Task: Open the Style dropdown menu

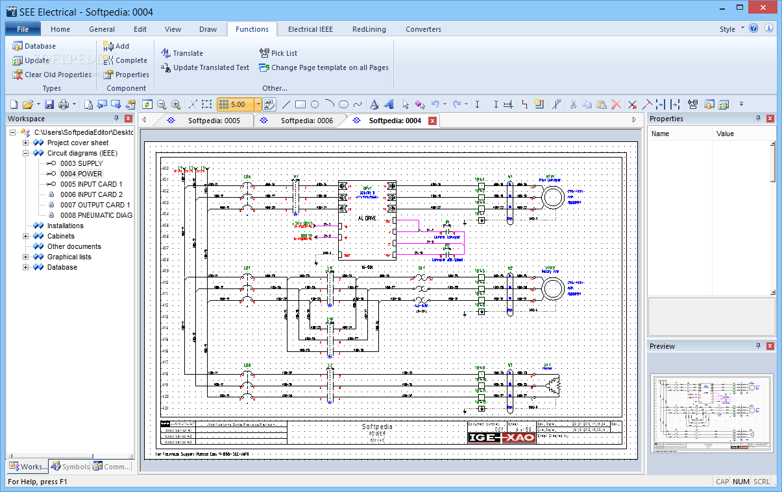Action: coord(732,29)
